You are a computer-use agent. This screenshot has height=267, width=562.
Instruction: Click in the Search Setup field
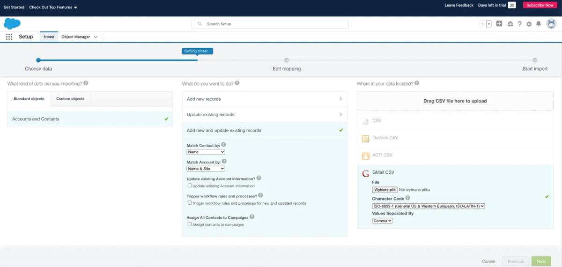270,24
